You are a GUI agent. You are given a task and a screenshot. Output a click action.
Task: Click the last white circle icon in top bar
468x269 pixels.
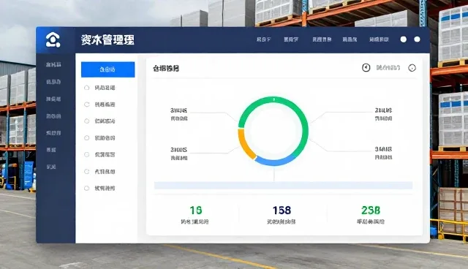pos(418,39)
